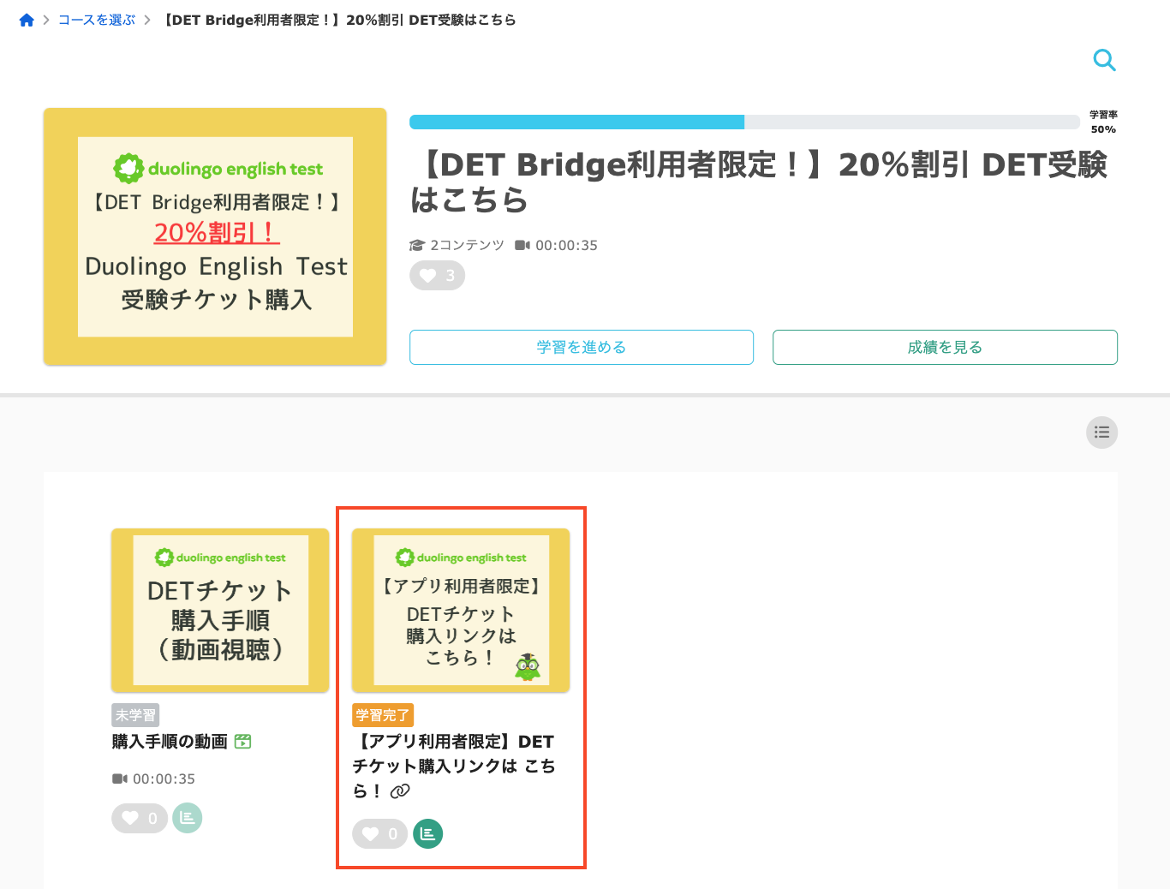Viewport: 1170px width, 889px height.
Task: Open the DETチケット購入手順 video thumbnail
Action: 220,610
